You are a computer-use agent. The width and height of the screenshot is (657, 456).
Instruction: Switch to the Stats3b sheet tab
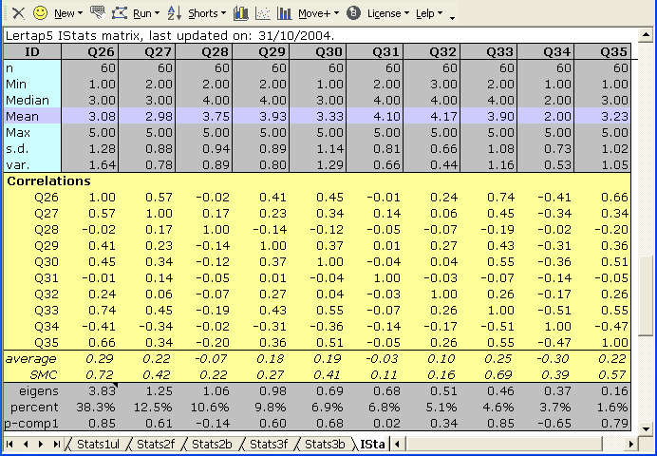(x=325, y=445)
